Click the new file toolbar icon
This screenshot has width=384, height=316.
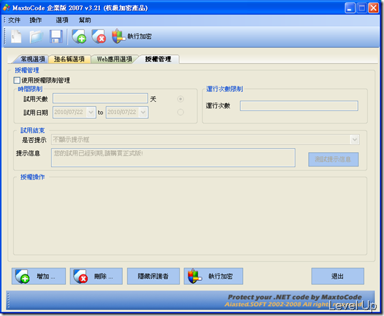point(16,37)
